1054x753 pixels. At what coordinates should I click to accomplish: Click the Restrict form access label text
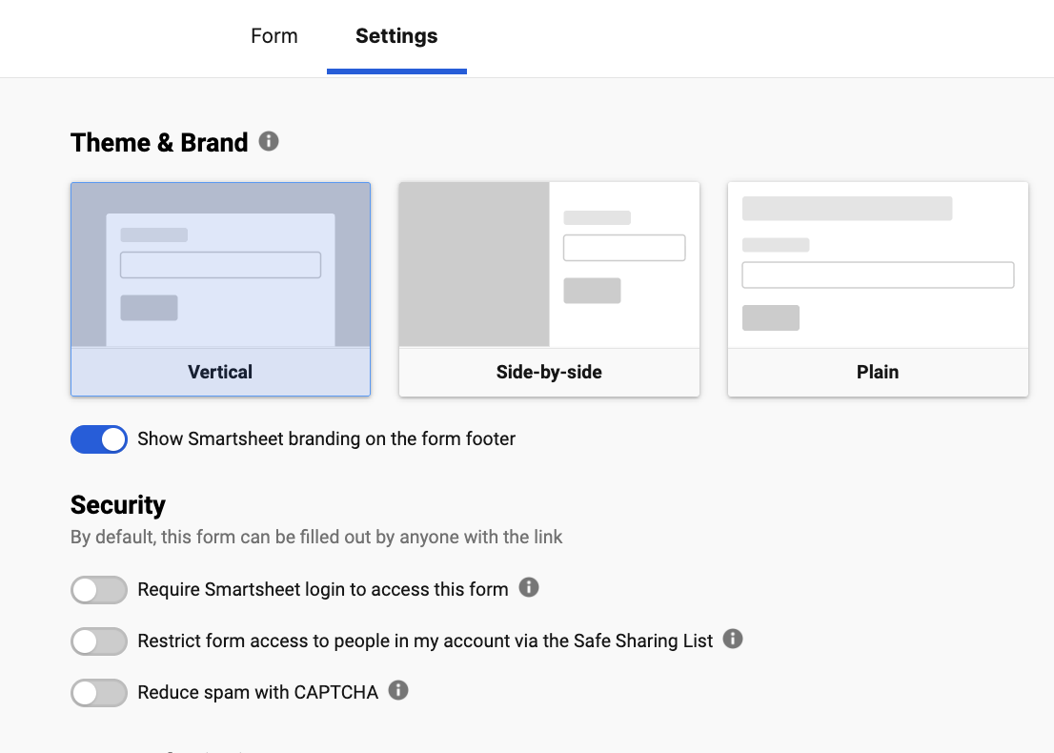click(x=425, y=641)
